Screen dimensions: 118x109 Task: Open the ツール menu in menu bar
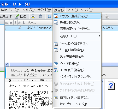pyautogui.click(x=72, y=10)
